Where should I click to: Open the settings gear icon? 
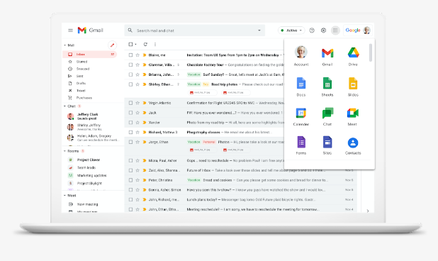(x=323, y=30)
